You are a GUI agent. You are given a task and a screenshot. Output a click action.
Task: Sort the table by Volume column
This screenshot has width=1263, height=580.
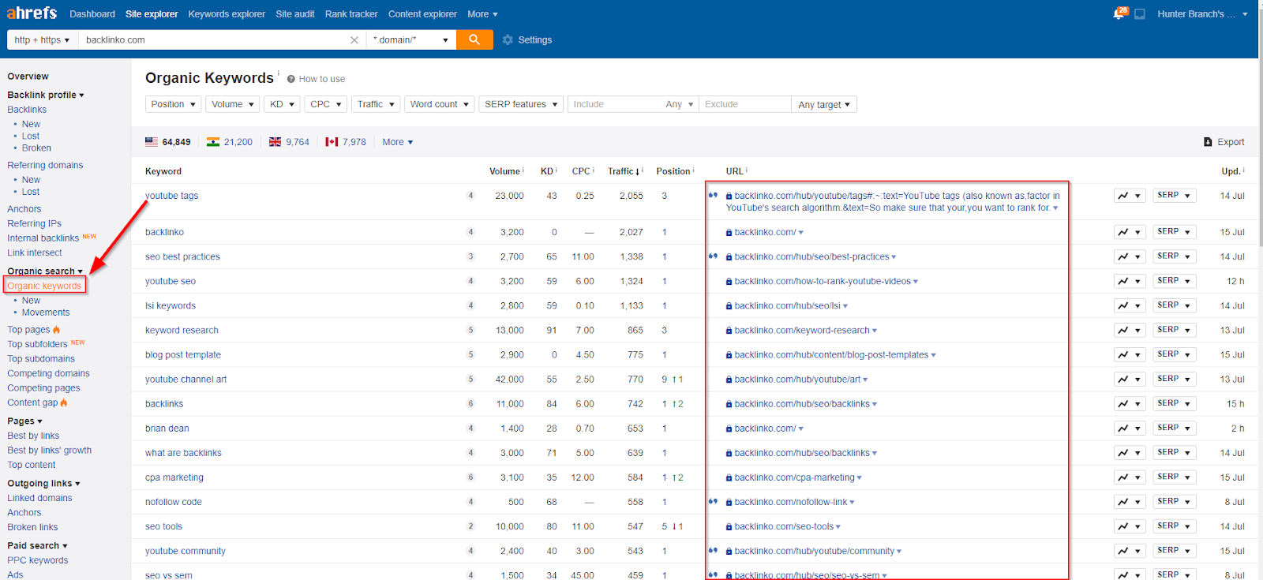505,171
